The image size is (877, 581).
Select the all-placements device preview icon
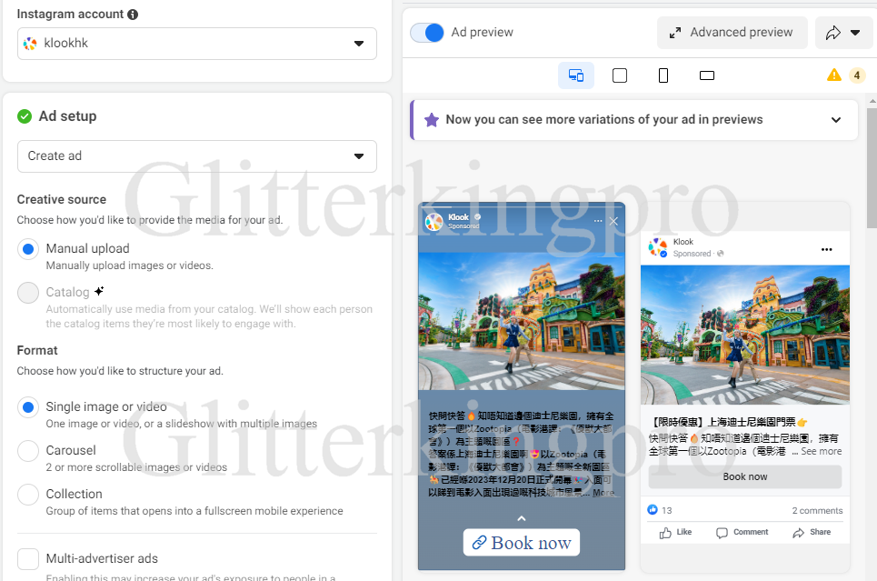click(x=576, y=75)
